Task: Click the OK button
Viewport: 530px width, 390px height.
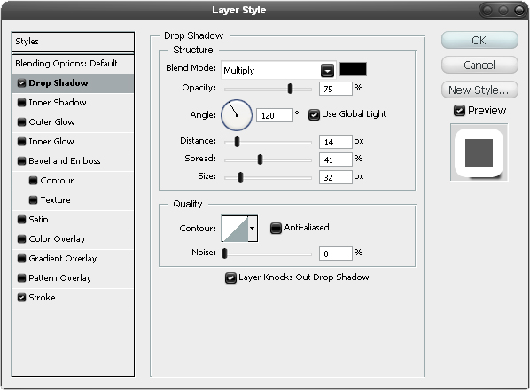Action: [x=479, y=40]
